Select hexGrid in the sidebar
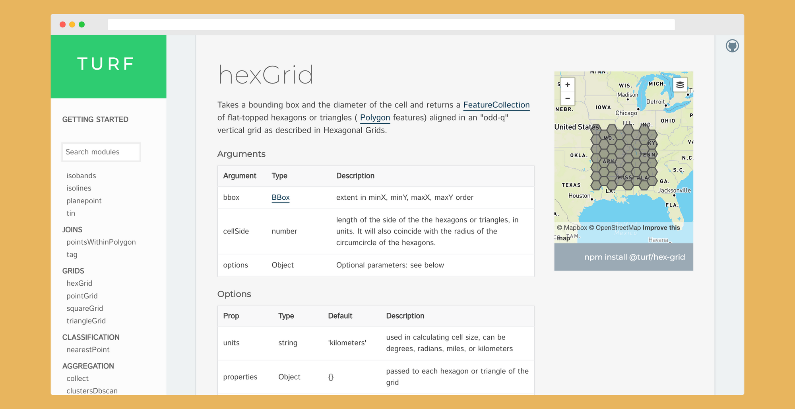 click(79, 283)
